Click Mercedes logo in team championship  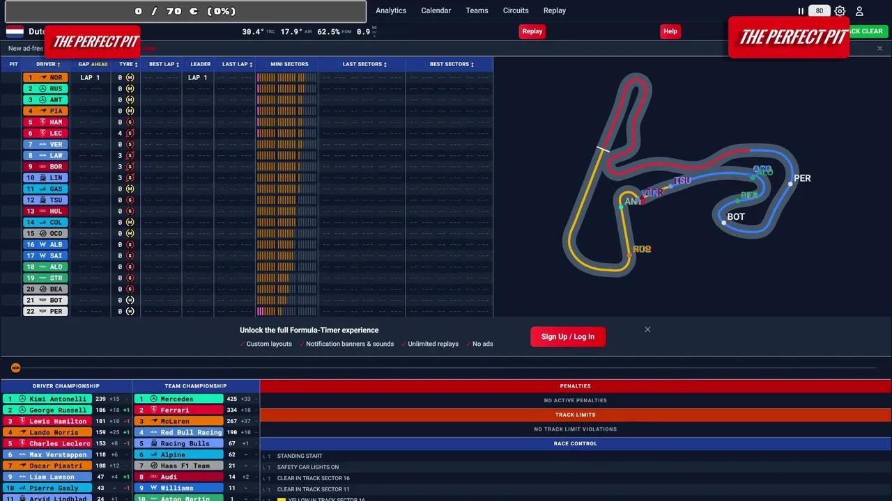point(154,399)
